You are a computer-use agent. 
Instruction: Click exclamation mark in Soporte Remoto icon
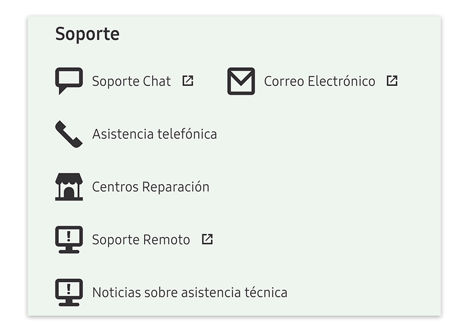coord(69,236)
